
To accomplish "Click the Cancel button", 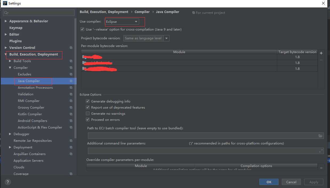I will click(291, 182).
